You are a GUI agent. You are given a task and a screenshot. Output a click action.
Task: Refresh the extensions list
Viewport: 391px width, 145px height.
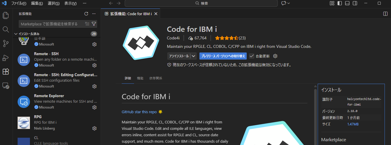tap(86, 14)
